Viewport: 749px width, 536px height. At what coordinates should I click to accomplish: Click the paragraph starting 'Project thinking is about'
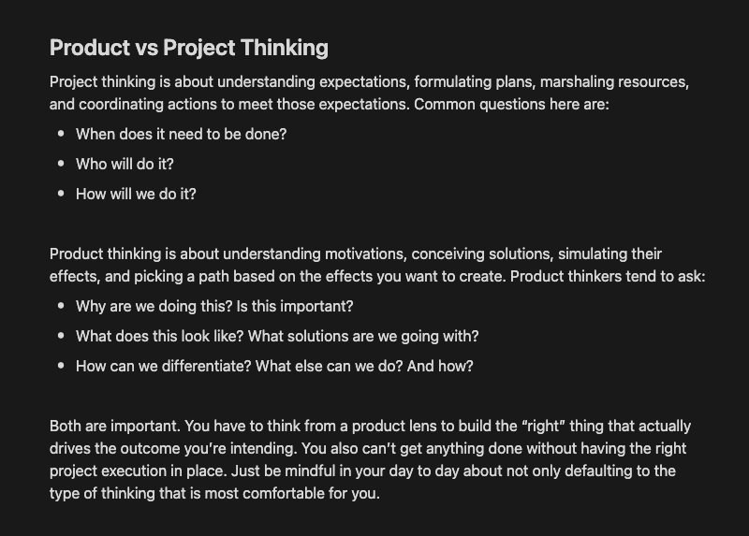pos(369,93)
